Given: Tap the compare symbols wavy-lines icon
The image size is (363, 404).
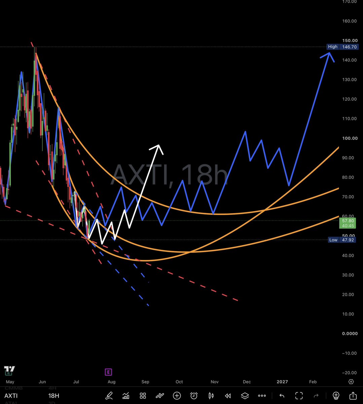Looking at the screenshot, I should point(160,396).
